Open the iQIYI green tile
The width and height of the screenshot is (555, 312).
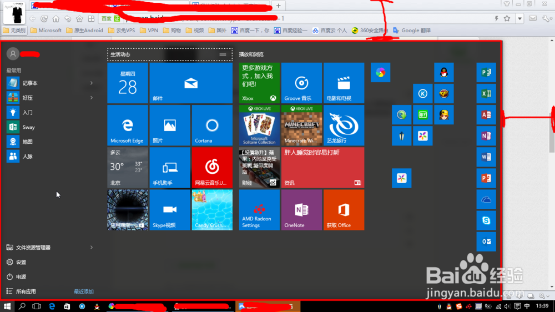pyautogui.click(x=422, y=115)
